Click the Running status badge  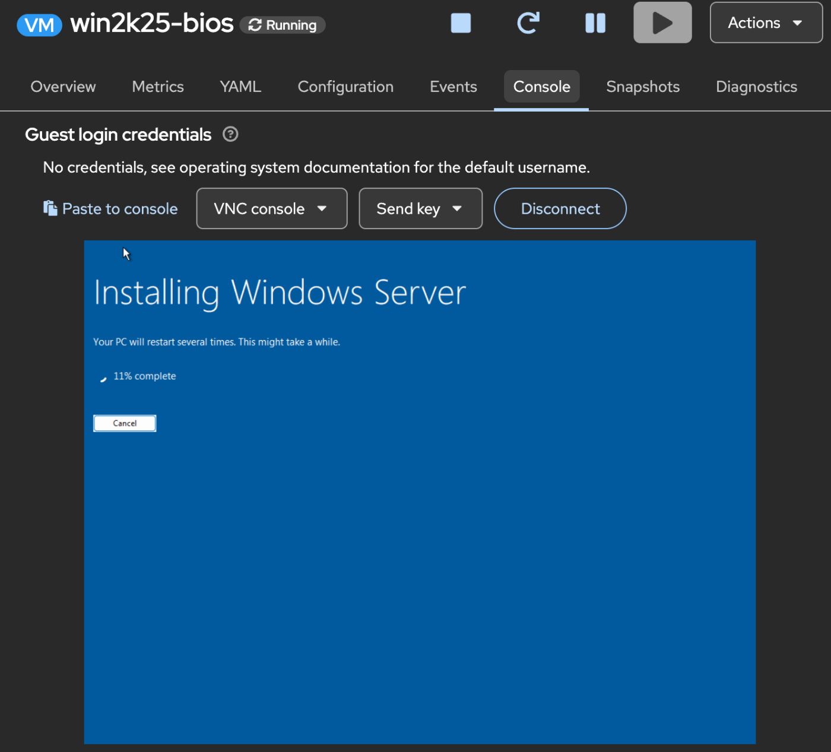[283, 25]
